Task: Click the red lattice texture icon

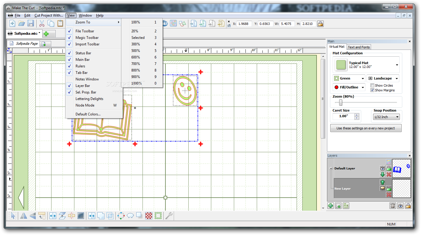Action: 149,216
